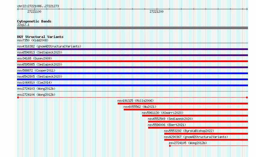Viewport: 256px width, 157px height.
Task: Click the nsv6055562 (Wu2021) label
Action: click(140, 107)
